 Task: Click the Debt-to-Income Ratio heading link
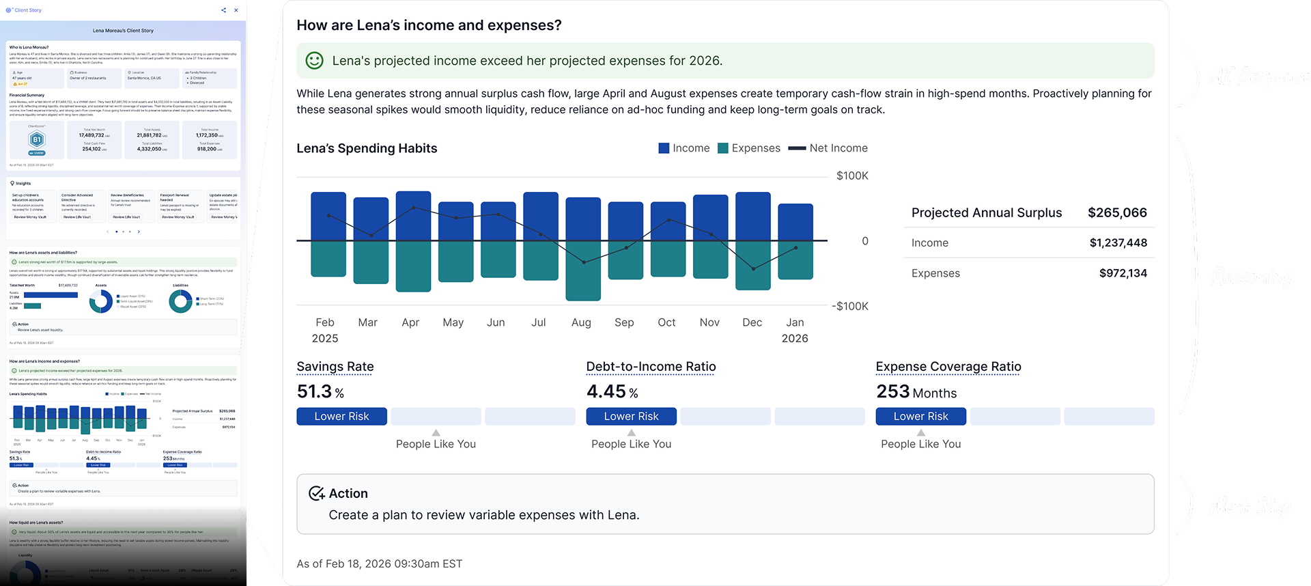tap(651, 367)
